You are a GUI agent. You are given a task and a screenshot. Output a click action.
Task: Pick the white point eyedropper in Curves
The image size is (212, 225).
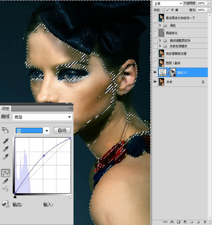[6, 157]
